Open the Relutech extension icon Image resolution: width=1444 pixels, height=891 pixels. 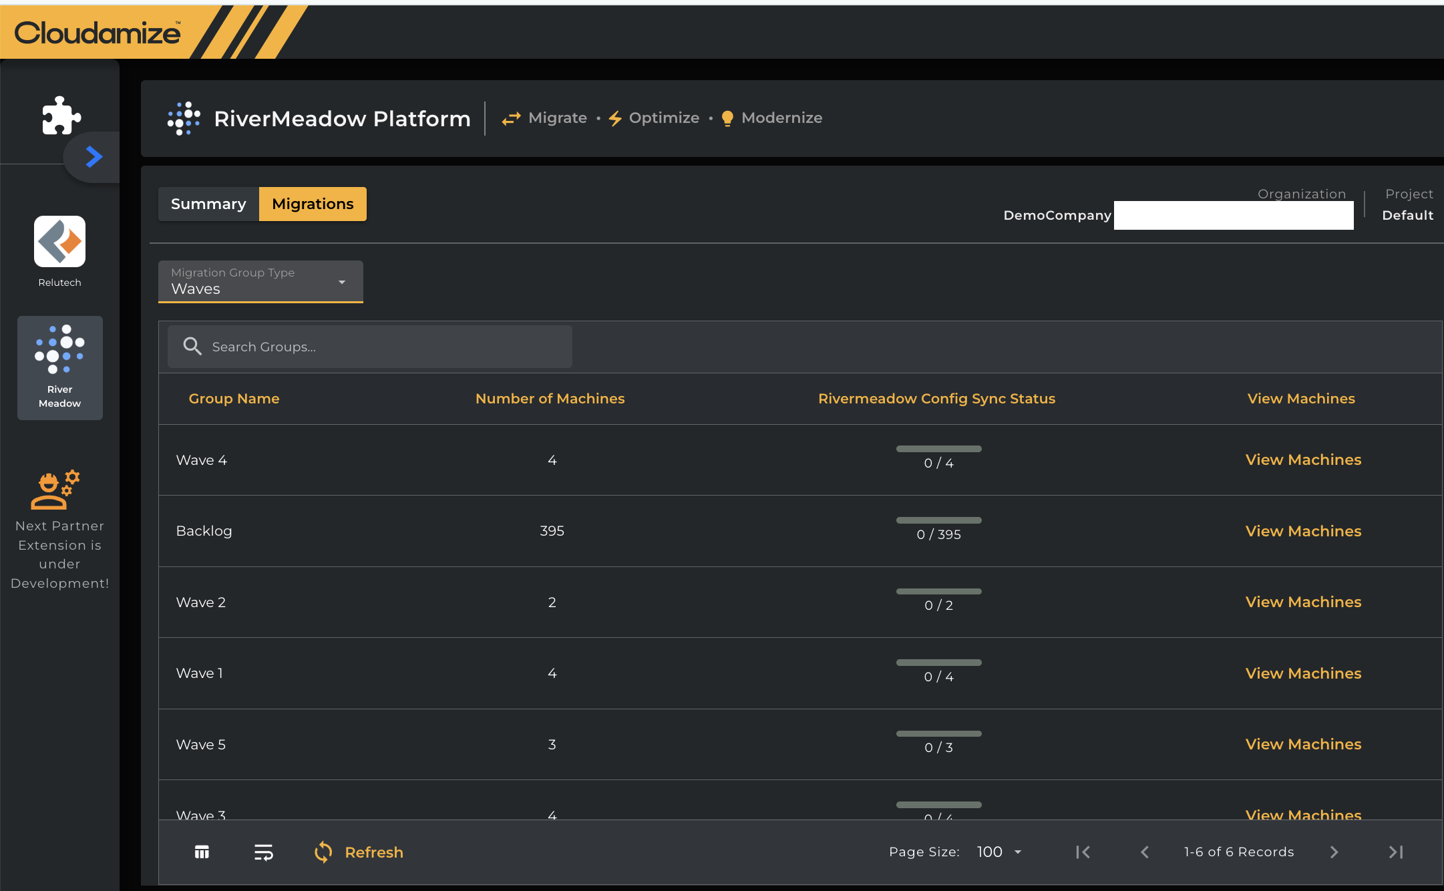click(59, 242)
